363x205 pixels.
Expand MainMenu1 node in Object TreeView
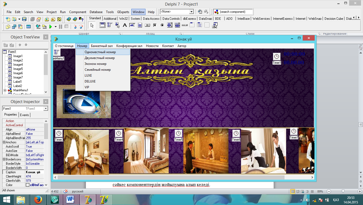5,90
